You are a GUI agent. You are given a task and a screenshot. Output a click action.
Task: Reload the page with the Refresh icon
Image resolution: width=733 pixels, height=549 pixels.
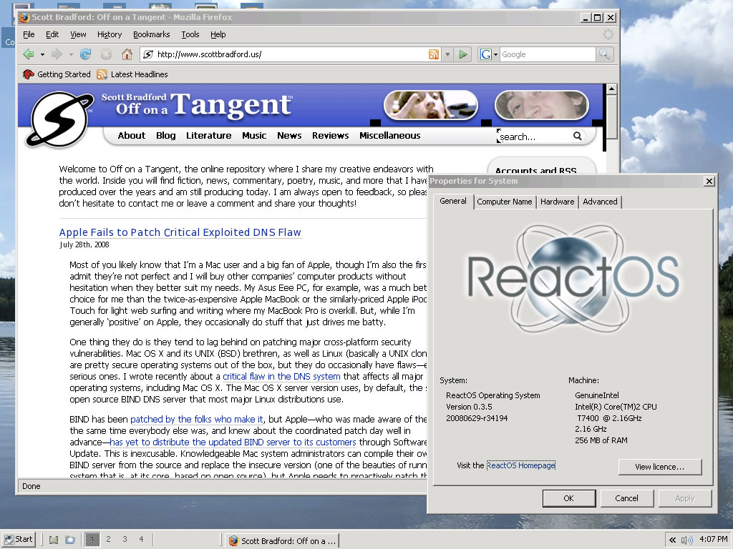[x=85, y=54]
